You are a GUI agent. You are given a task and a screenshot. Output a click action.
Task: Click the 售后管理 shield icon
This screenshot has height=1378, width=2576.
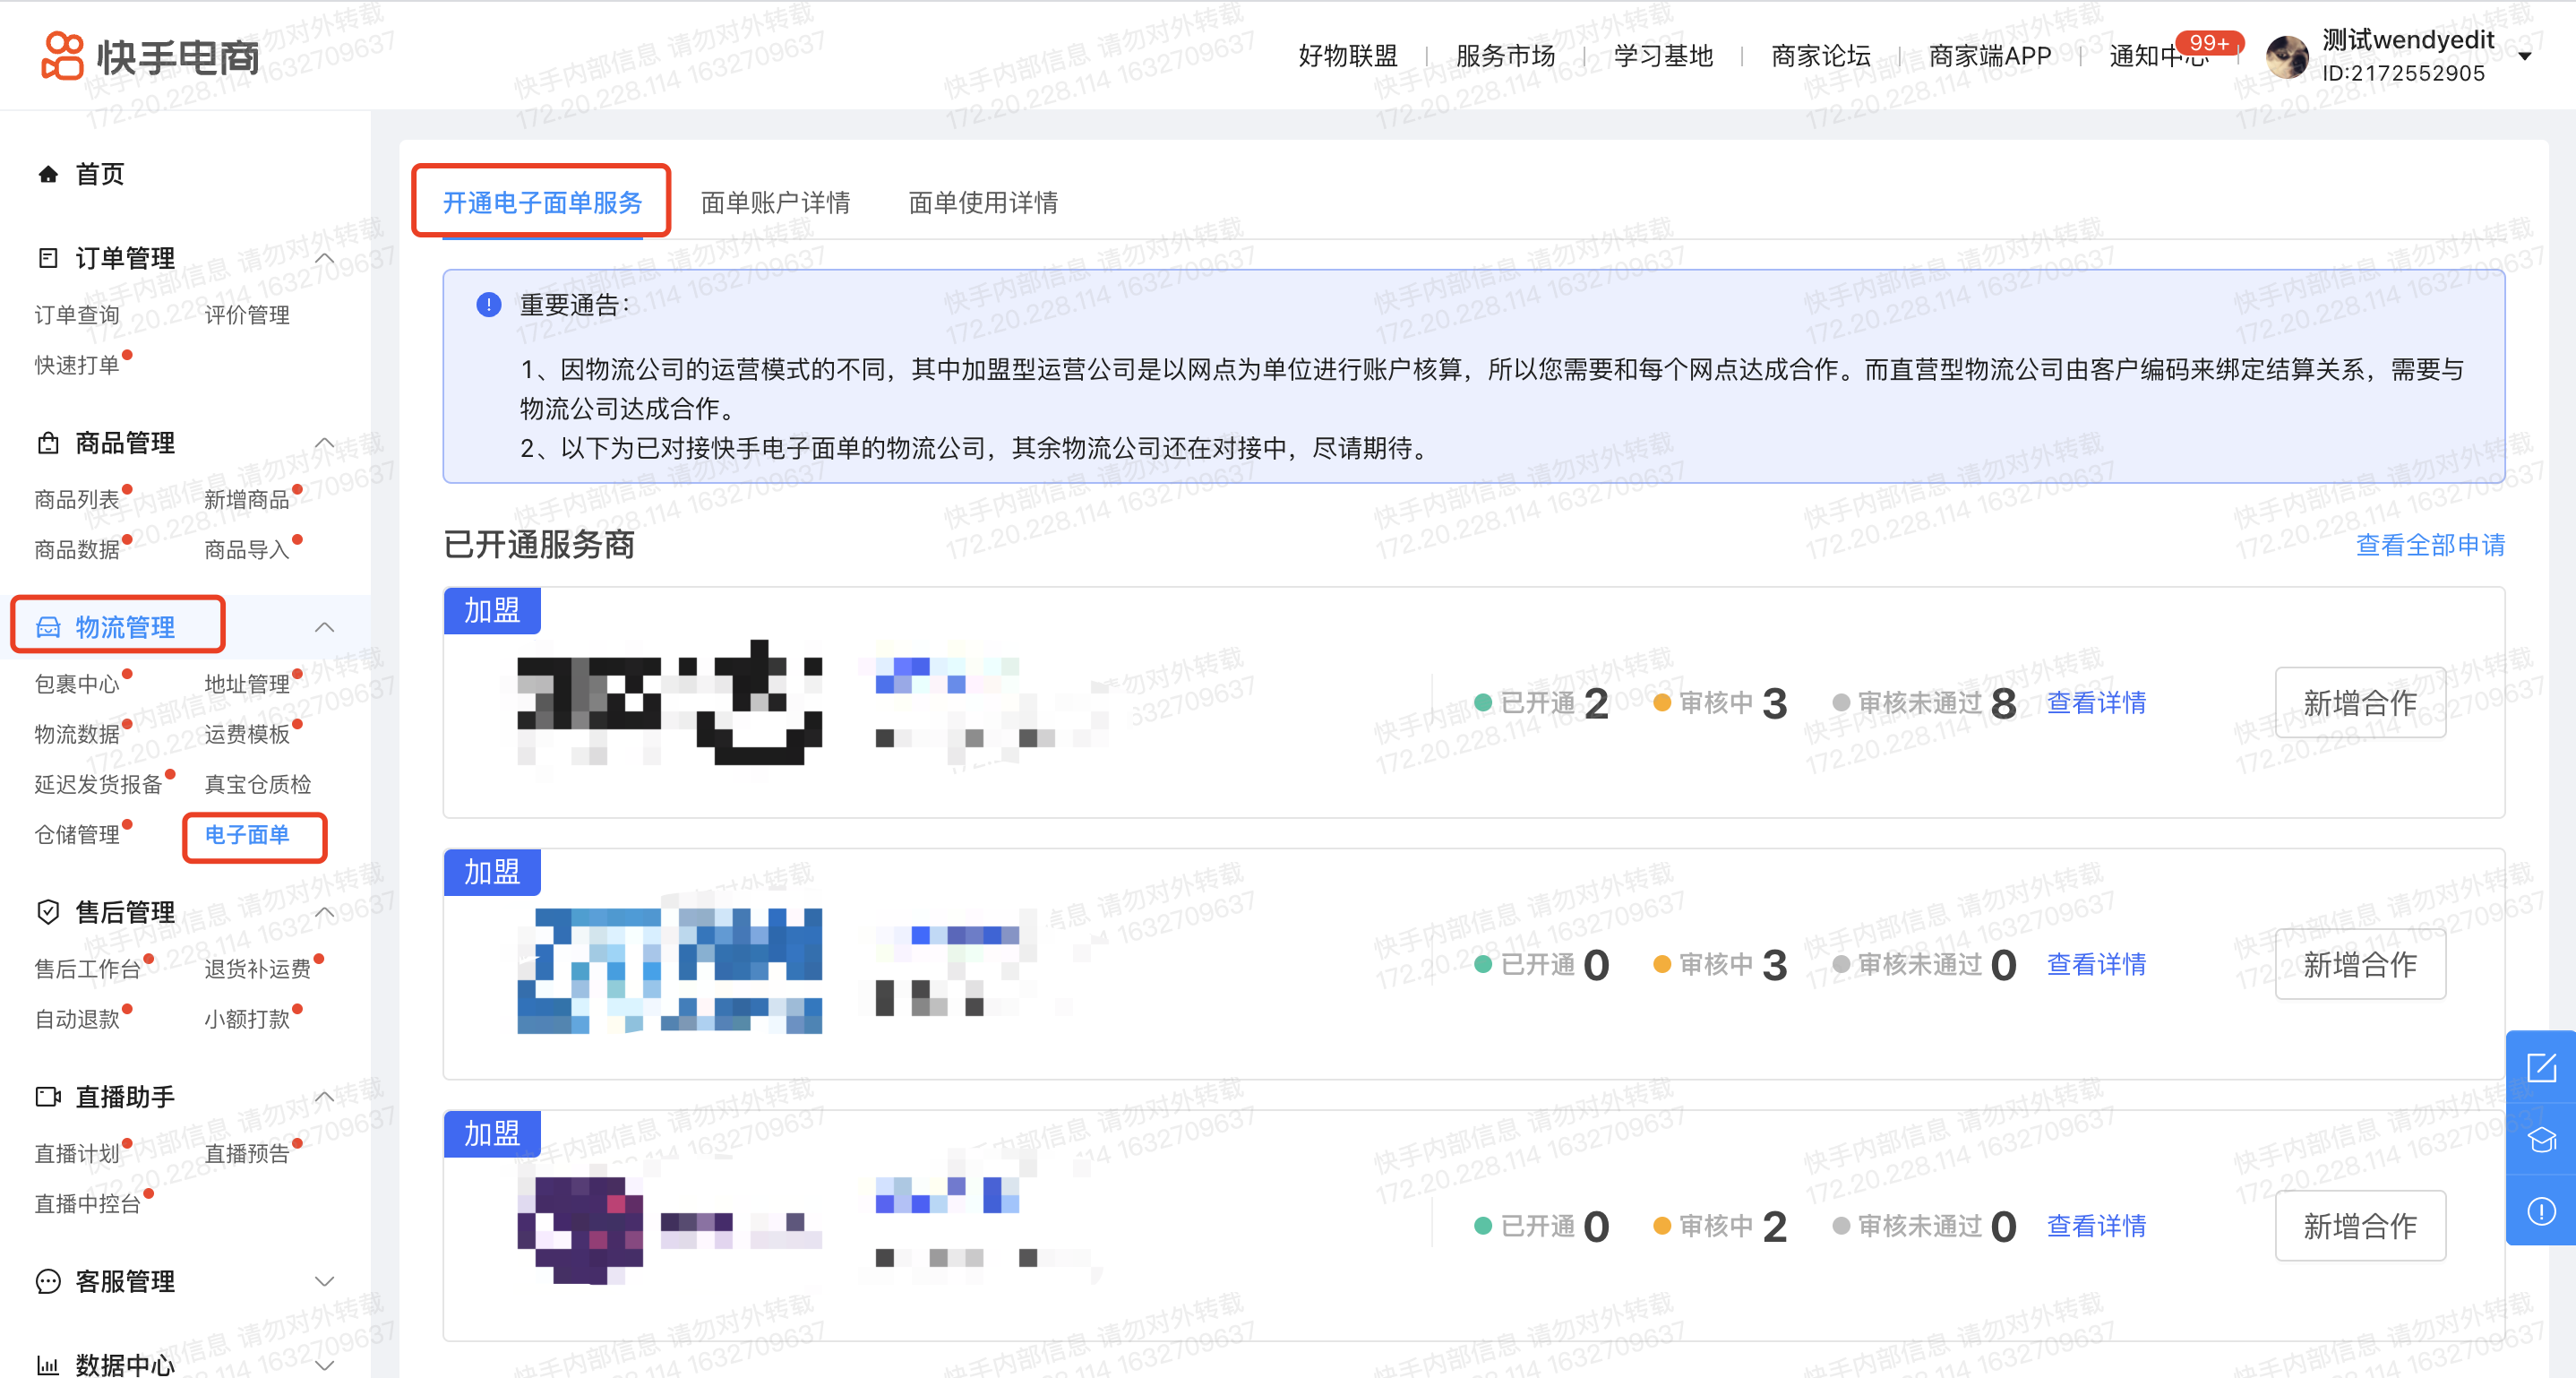(x=48, y=911)
